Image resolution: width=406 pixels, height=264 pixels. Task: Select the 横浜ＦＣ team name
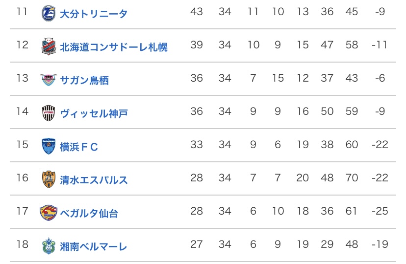79,147
